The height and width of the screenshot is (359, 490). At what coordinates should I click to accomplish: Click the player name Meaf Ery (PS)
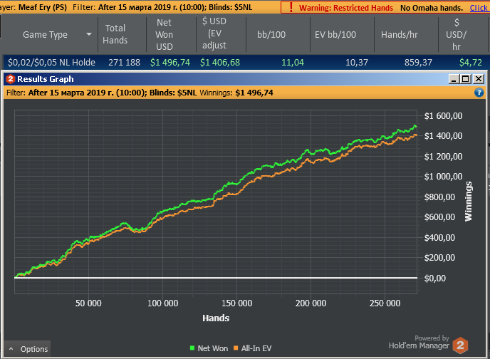tap(43, 8)
